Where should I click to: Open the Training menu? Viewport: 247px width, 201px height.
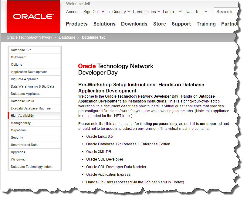coord(206,24)
